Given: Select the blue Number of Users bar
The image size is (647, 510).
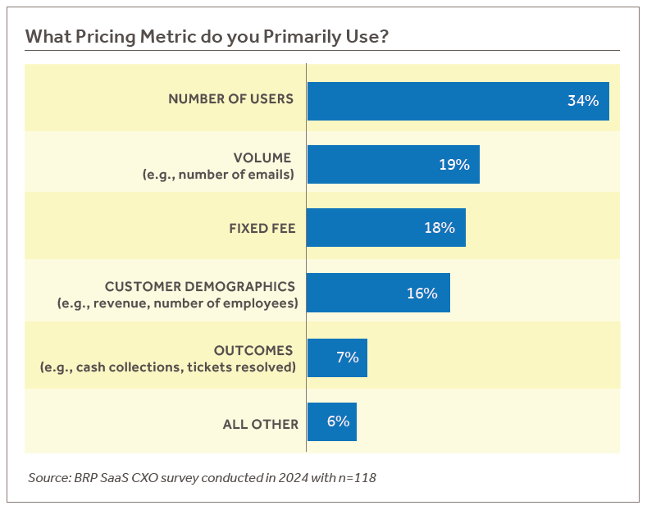Looking at the screenshot, I should tap(435, 101).
